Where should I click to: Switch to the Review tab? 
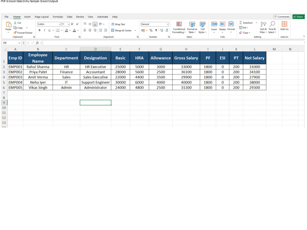pyautogui.click(x=80, y=17)
